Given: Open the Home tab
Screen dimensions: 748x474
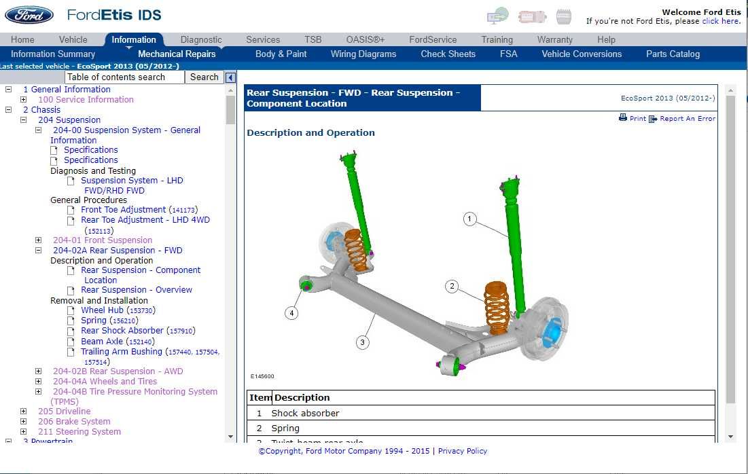Looking at the screenshot, I should tap(22, 39).
